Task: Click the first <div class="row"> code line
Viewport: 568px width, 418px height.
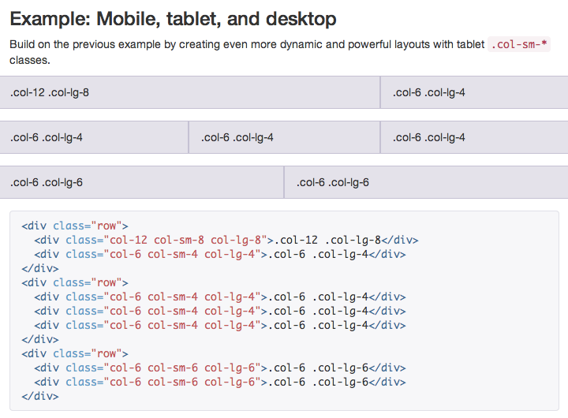Action: pyautogui.click(x=74, y=226)
